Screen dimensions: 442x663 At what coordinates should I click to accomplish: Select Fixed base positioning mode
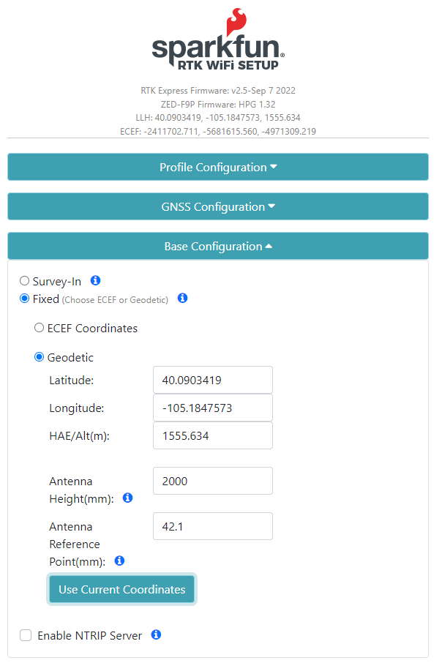click(x=24, y=299)
